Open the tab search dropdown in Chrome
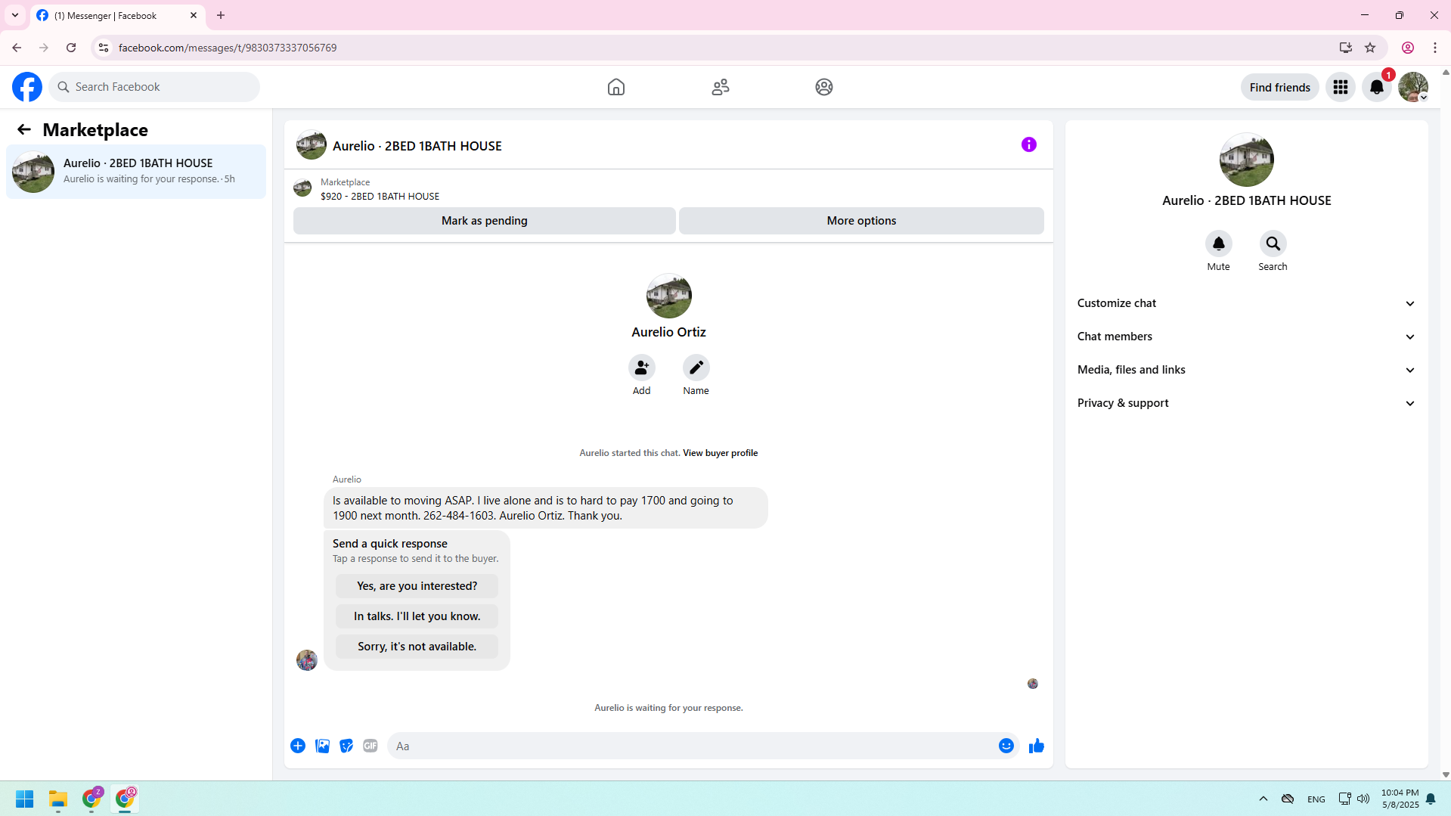The height and width of the screenshot is (816, 1451). (15, 15)
